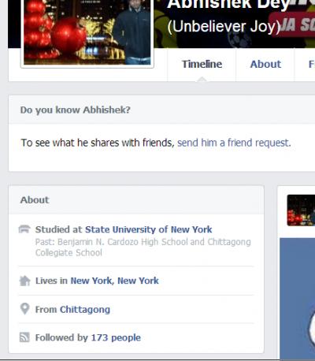Switch to the About tab

pos(265,64)
